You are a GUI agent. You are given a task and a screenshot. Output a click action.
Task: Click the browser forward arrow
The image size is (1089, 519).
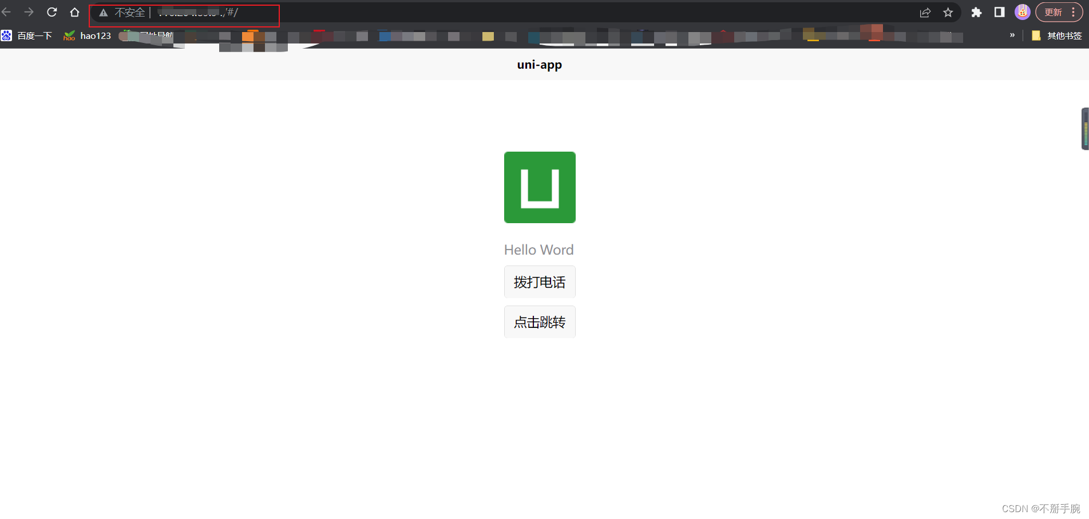coord(29,12)
